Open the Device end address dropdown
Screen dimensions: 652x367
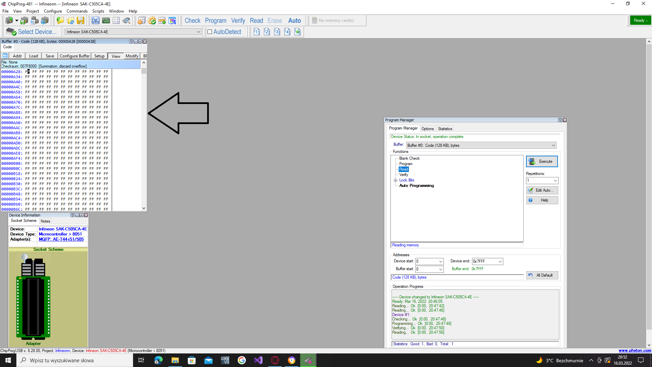click(500, 262)
